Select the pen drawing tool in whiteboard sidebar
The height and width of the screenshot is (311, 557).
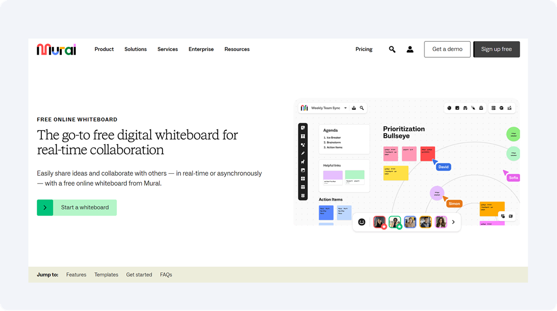(303, 153)
